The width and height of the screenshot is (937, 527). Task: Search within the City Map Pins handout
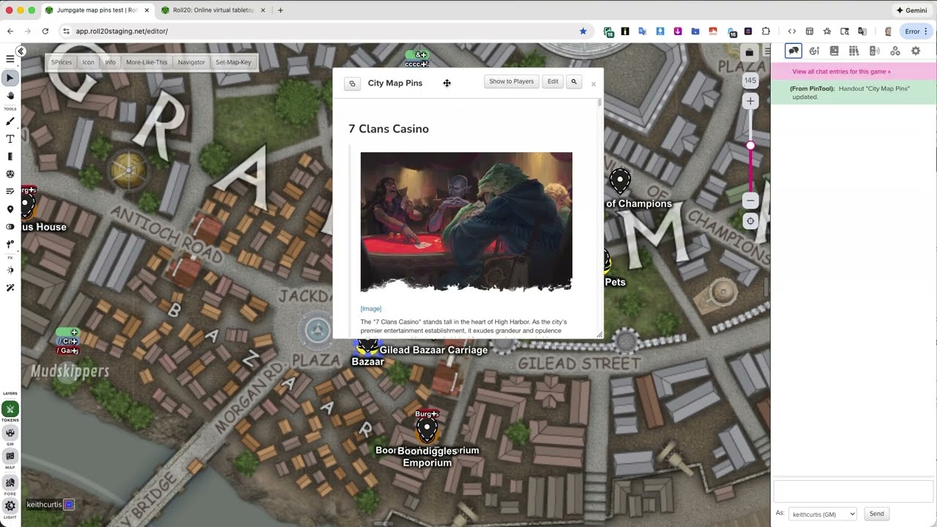tap(574, 81)
